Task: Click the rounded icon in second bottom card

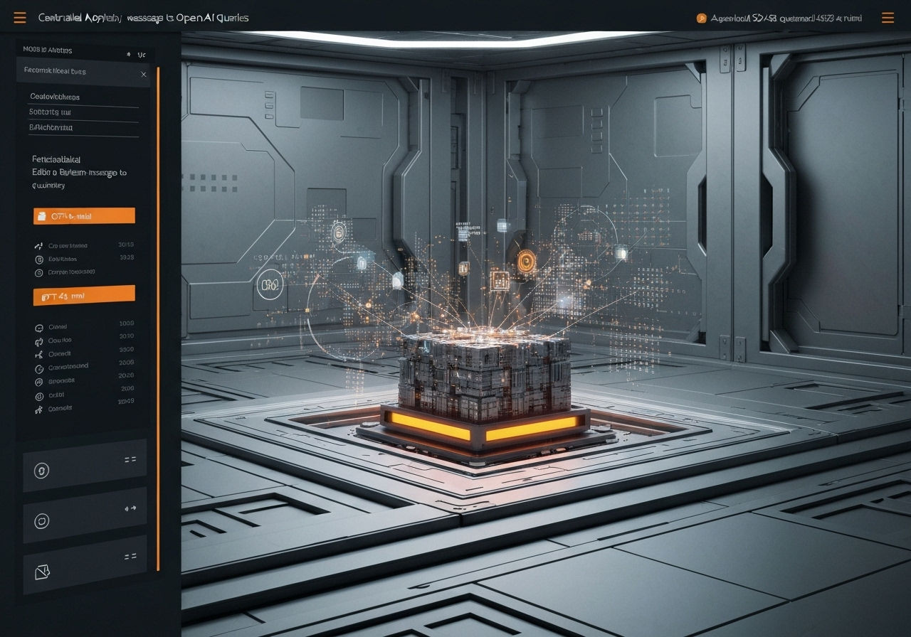Action: (42, 521)
